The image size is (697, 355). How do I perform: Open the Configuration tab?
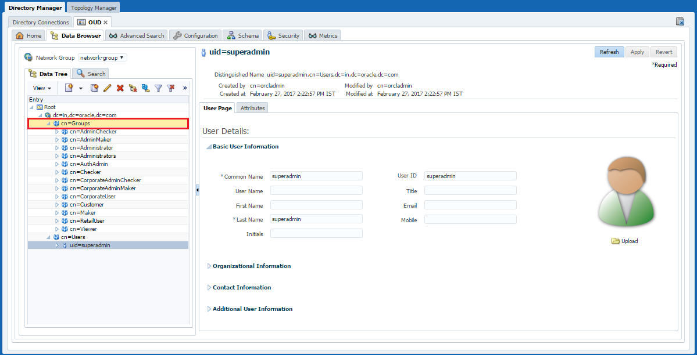point(196,35)
